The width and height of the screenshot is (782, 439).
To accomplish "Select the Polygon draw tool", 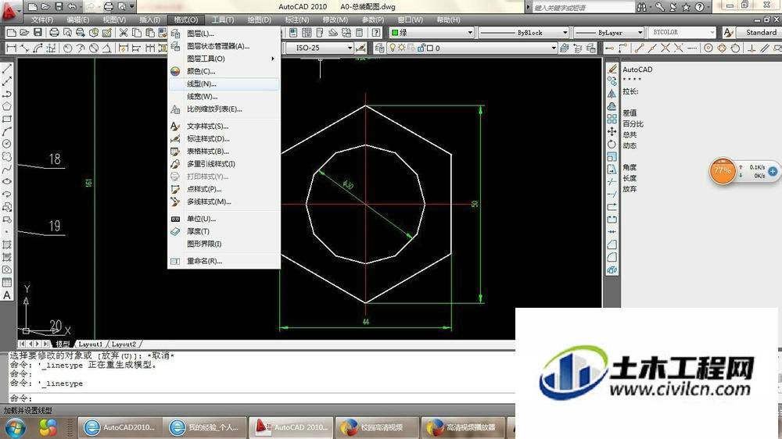I will (x=7, y=106).
